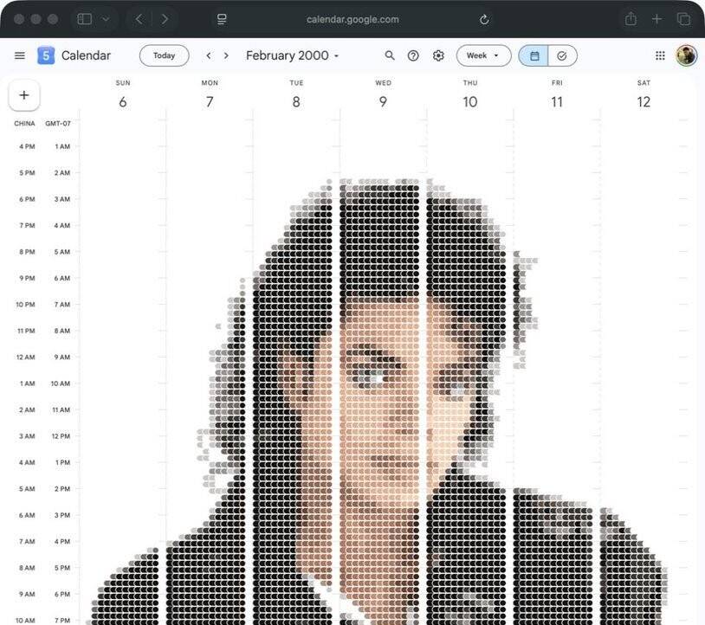Go to previous week arrow

209,55
